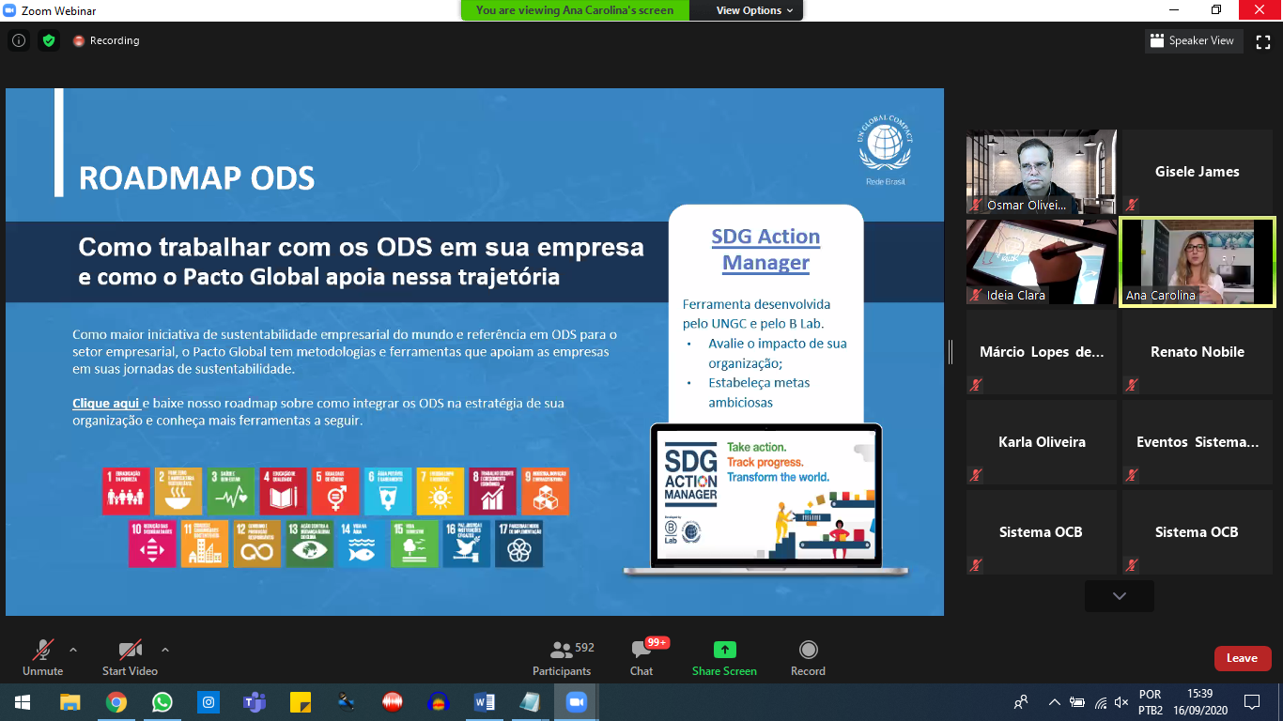Viewport: 1283px width, 721px height.
Task: Open Google Chrome from taskbar
Action: [x=116, y=701]
